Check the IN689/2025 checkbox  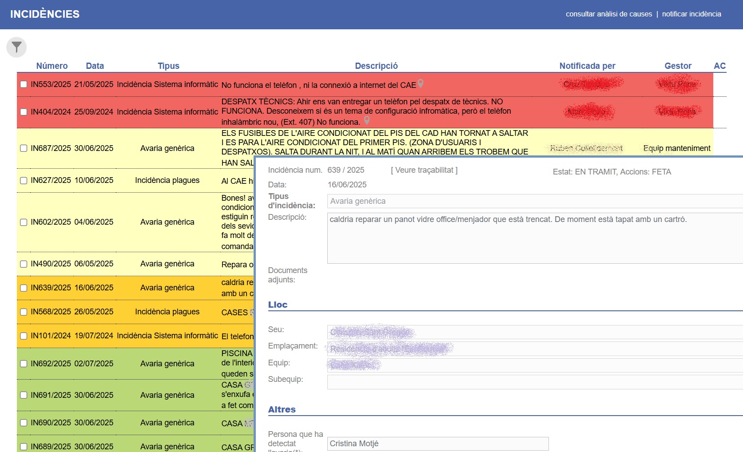[x=24, y=447]
